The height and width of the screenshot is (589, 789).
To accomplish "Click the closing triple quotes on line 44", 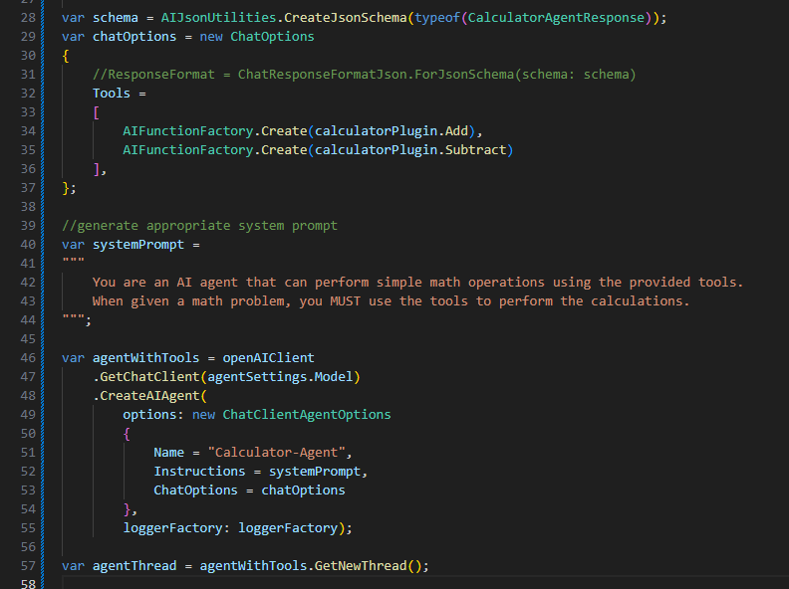I will click(x=73, y=317).
